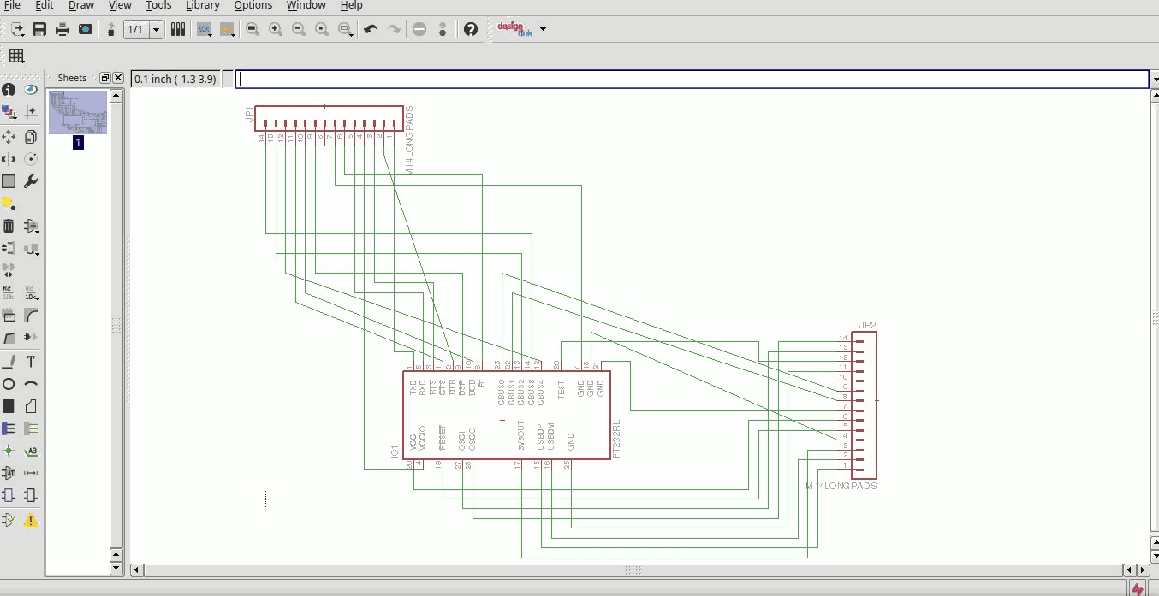Image resolution: width=1159 pixels, height=596 pixels.
Task: Select the Text tool
Action: [x=31, y=362]
